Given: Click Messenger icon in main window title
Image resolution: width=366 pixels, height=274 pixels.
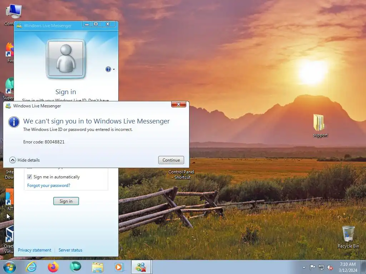Looking at the screenshot, I should [19, 25].
